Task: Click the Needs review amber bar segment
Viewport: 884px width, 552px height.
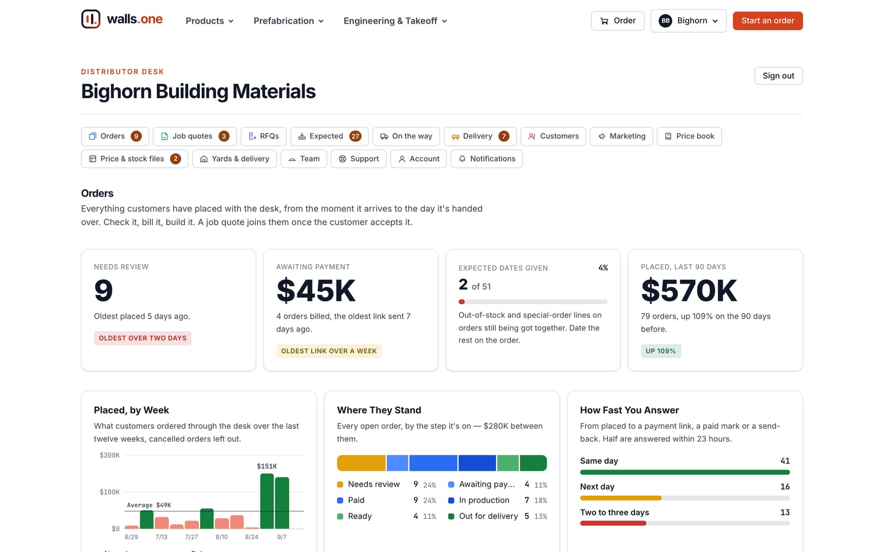Action: point(361,463)
